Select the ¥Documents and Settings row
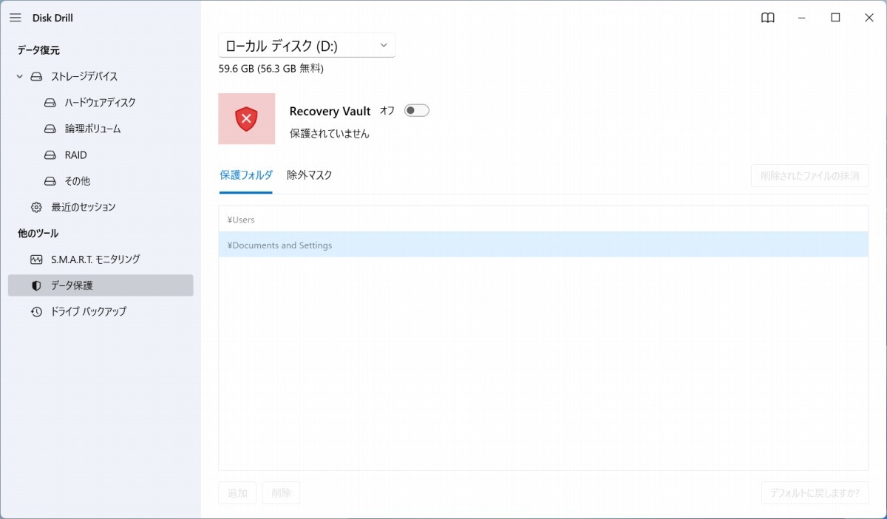The image size is (887, 519). (x=543, y=245)
